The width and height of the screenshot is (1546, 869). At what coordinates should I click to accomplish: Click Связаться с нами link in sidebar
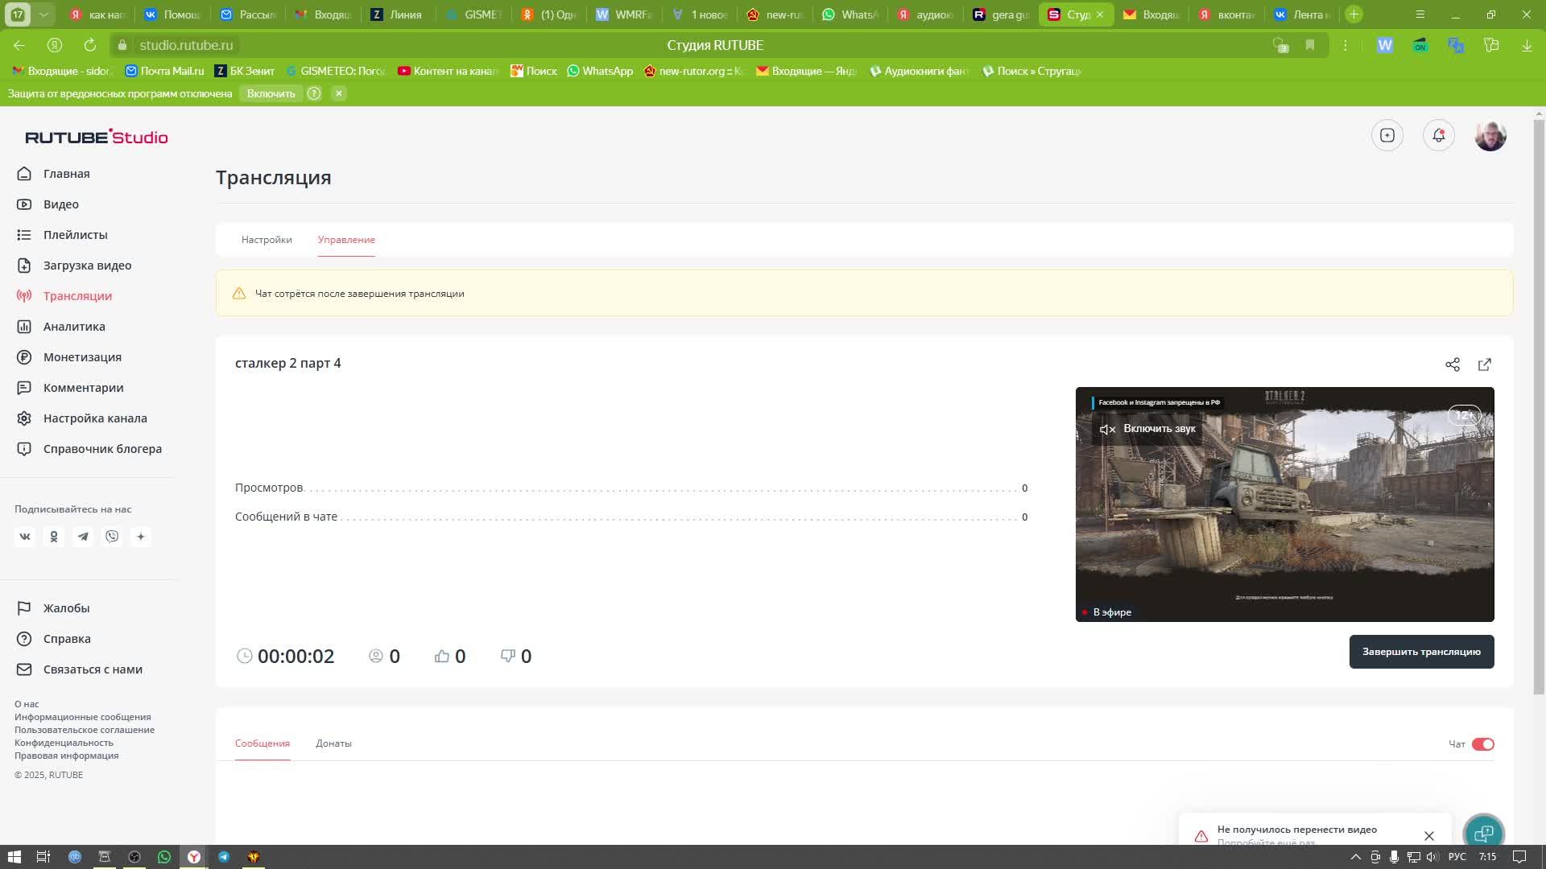pyautogui.click(x=93, y=669)
